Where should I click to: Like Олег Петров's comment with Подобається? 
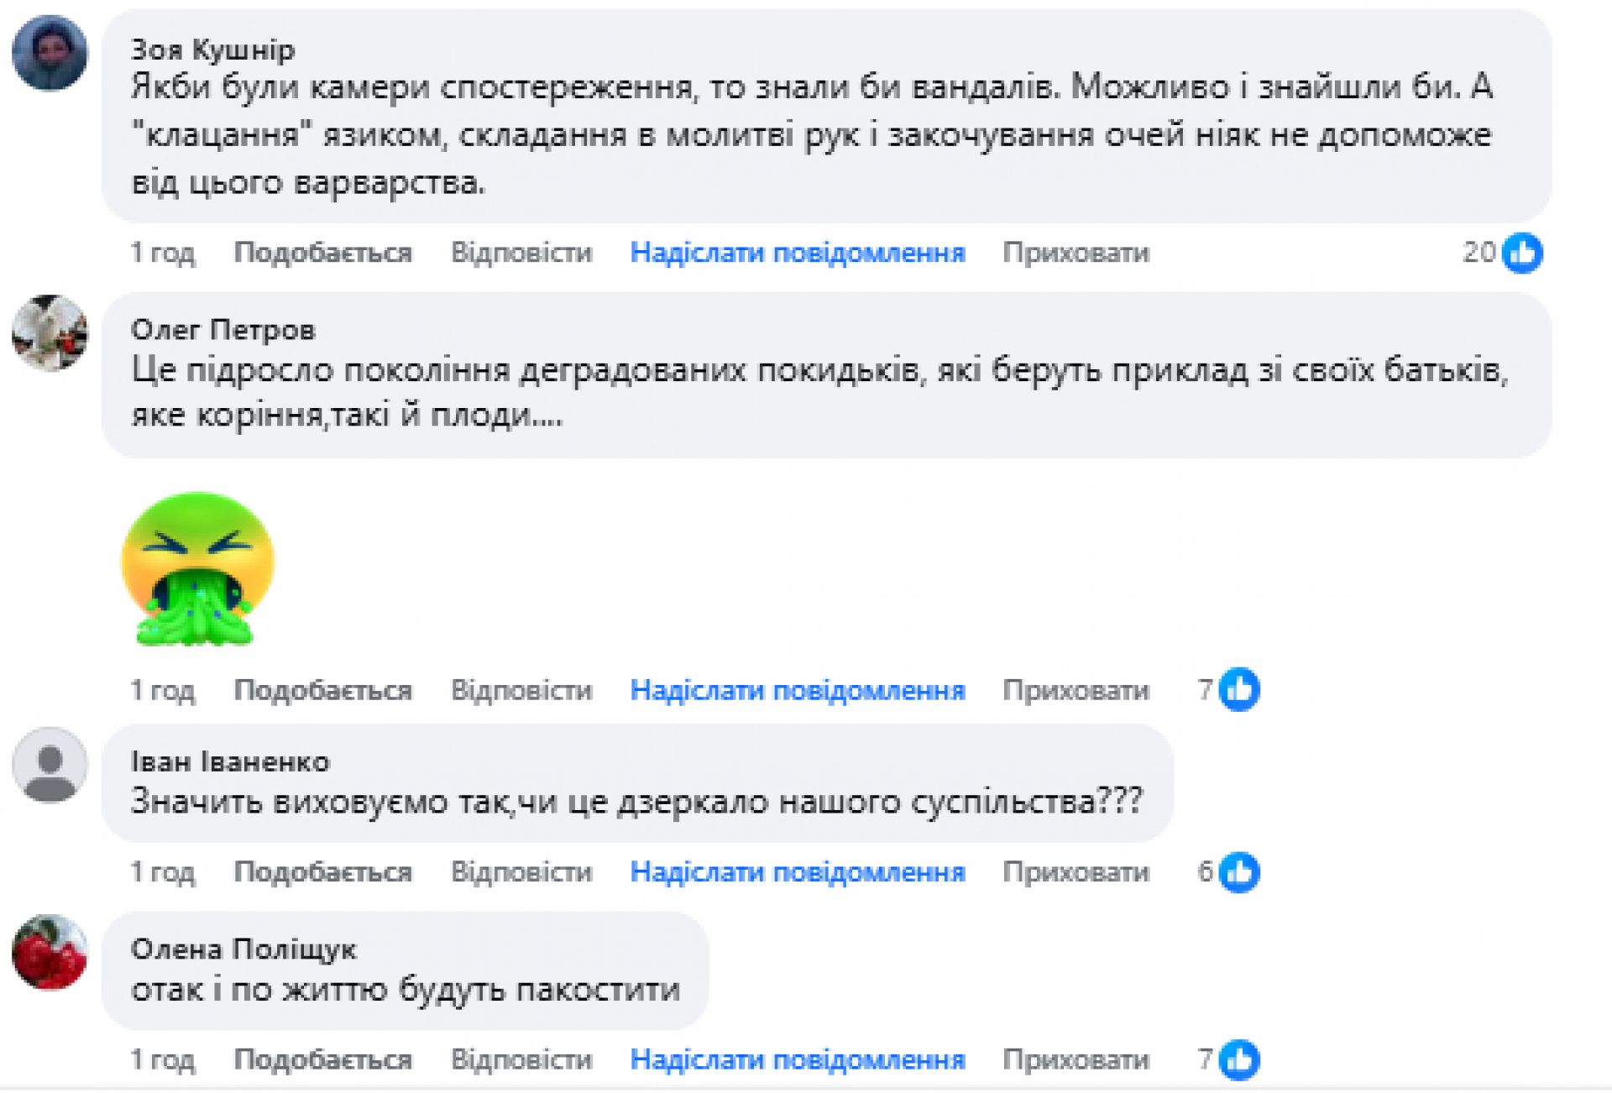(x=323, y=690)
